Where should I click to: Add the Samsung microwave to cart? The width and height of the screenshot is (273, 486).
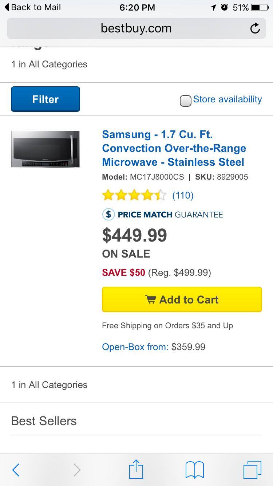tap(182, 299)
